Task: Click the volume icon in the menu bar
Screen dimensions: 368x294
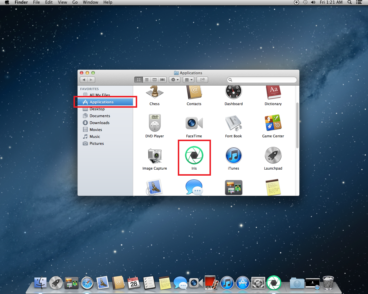Action: [x=313, y=2]
